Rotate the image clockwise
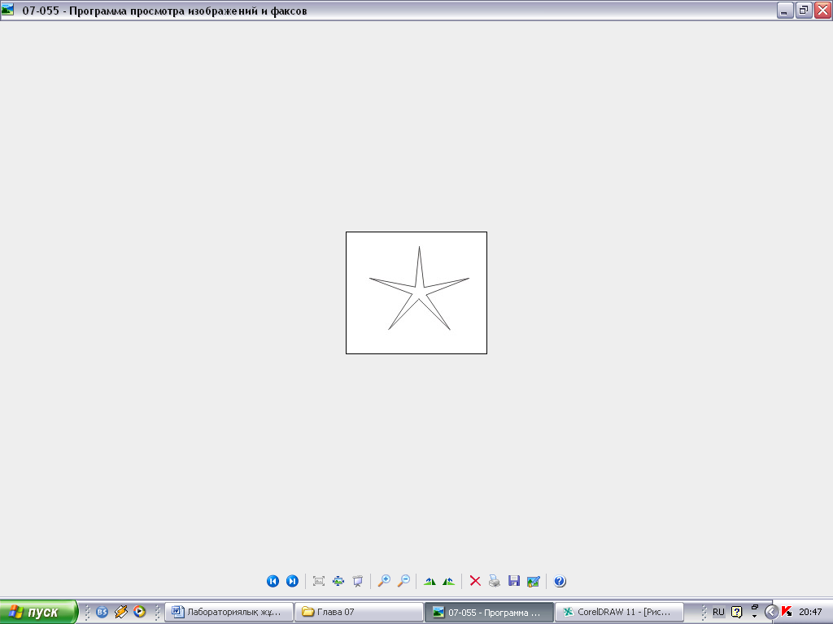The width and height of the screenshot is (833, 624). (430, 581)
